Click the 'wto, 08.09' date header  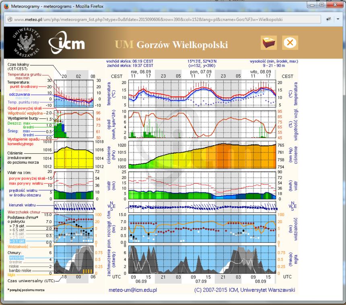261,72
